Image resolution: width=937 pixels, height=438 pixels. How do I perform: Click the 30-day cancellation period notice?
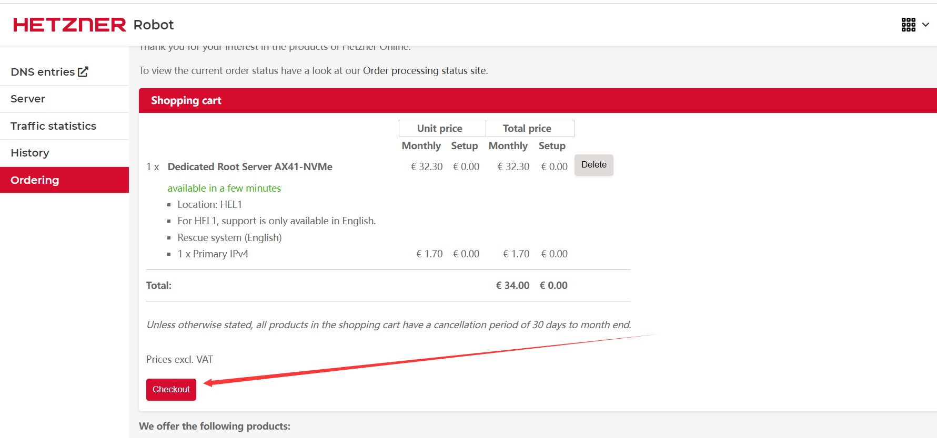pos(389,325)
